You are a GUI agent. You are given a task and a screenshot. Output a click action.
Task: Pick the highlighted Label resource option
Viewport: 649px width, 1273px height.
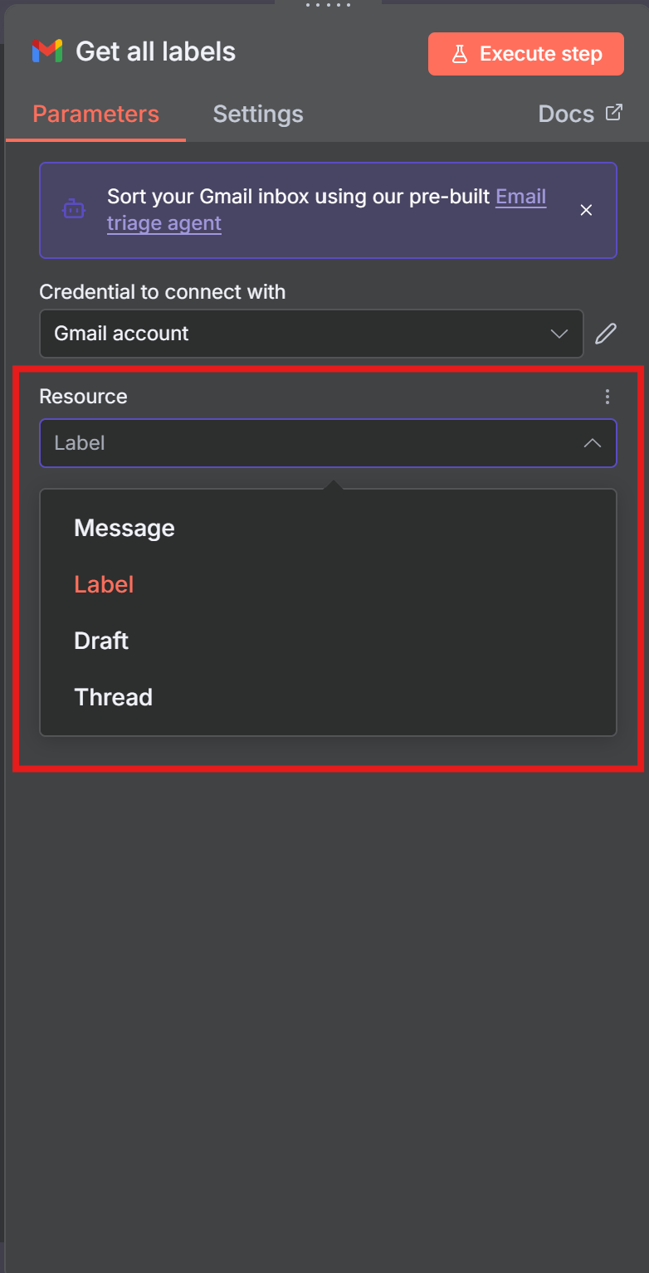point(104,584)
